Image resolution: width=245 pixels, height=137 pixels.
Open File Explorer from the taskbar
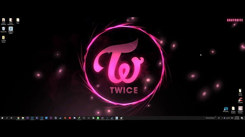[x=23, y=118]
